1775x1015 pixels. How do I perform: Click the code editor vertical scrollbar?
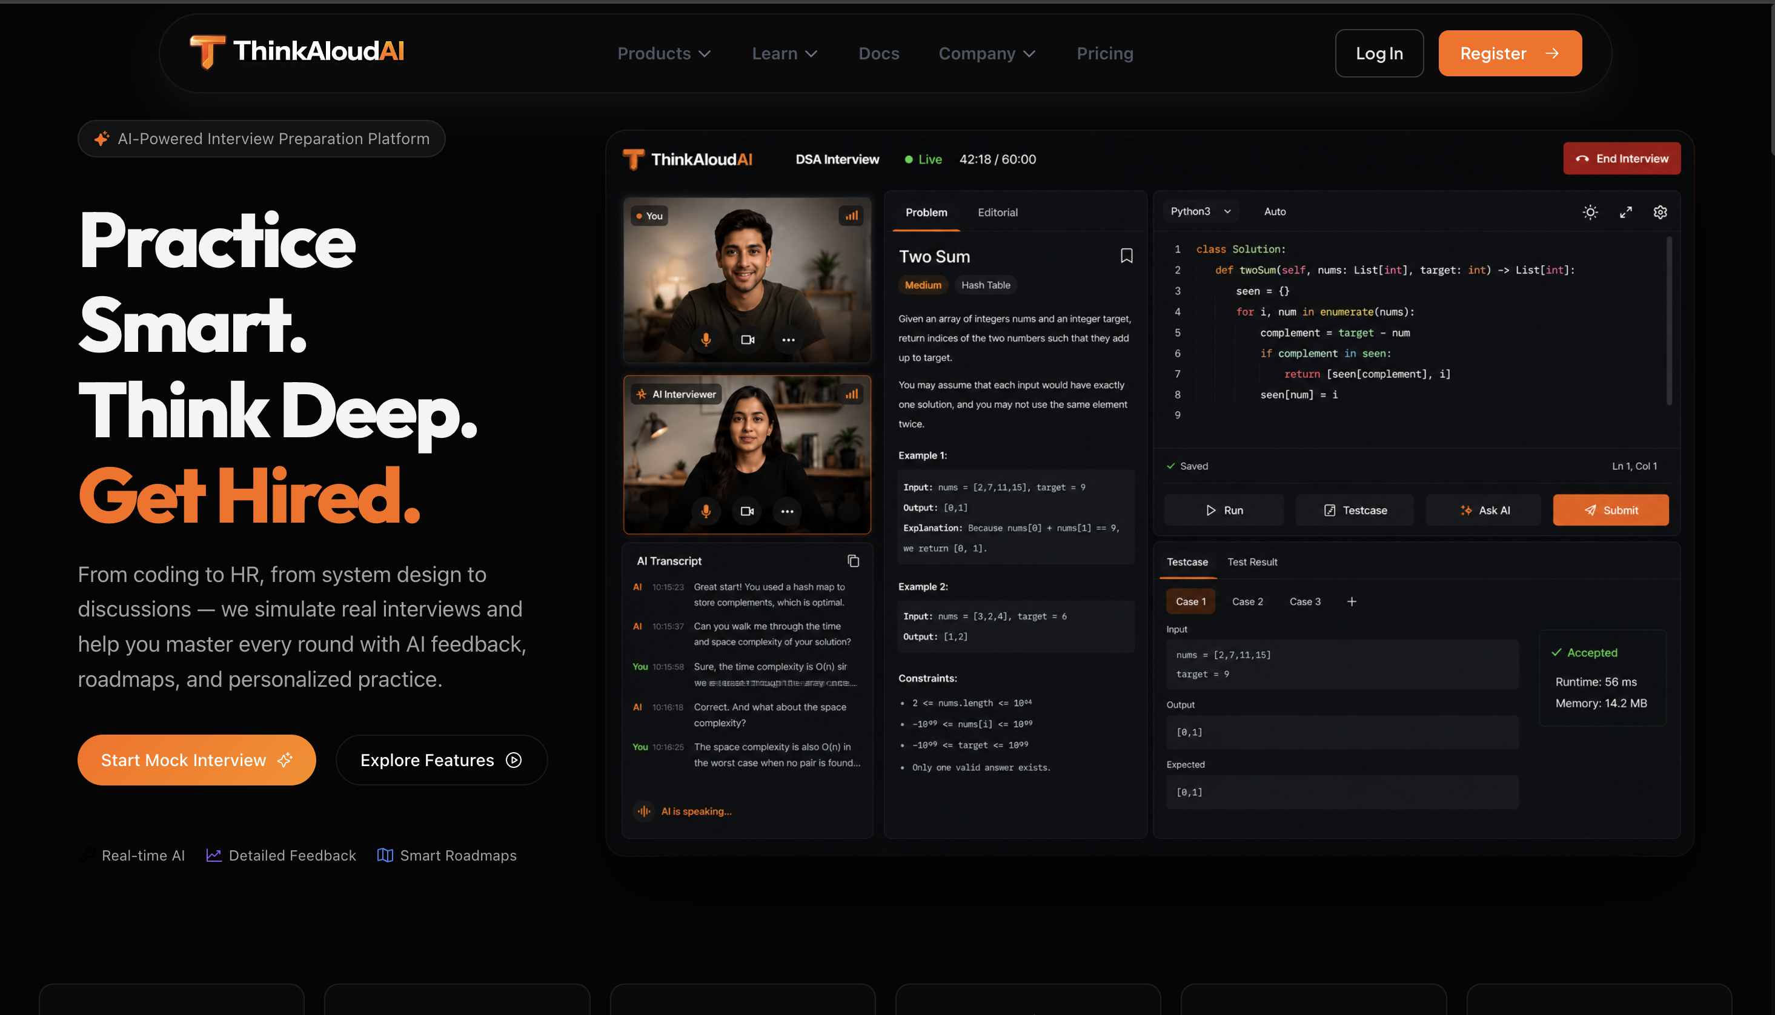[1668, 321]
